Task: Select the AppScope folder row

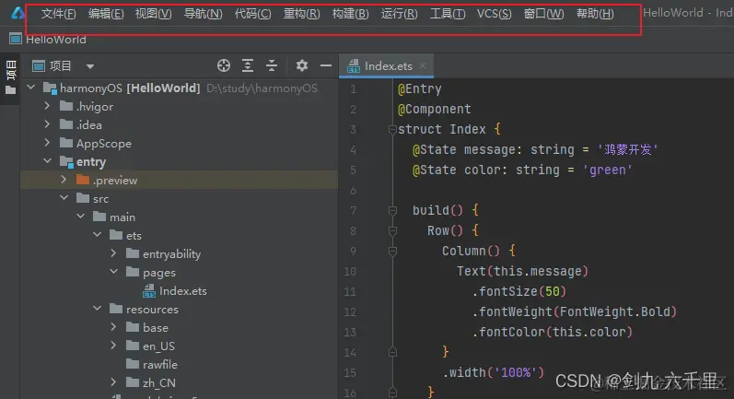Action: (180, 144)
